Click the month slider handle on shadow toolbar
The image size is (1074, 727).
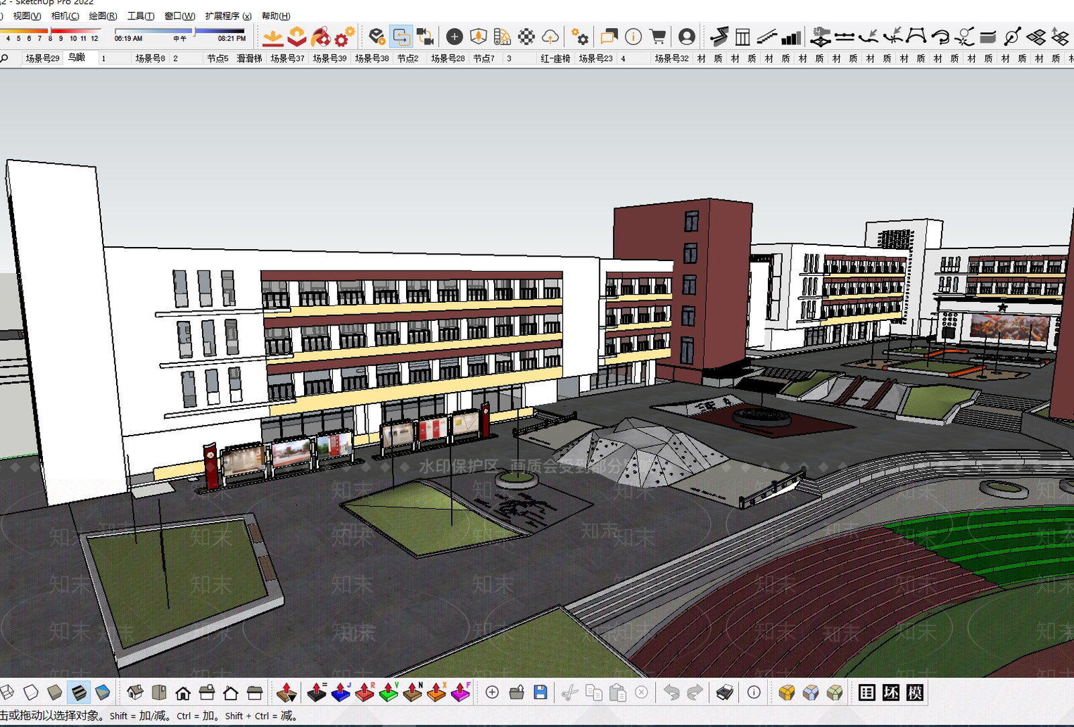tap(50, 31)
